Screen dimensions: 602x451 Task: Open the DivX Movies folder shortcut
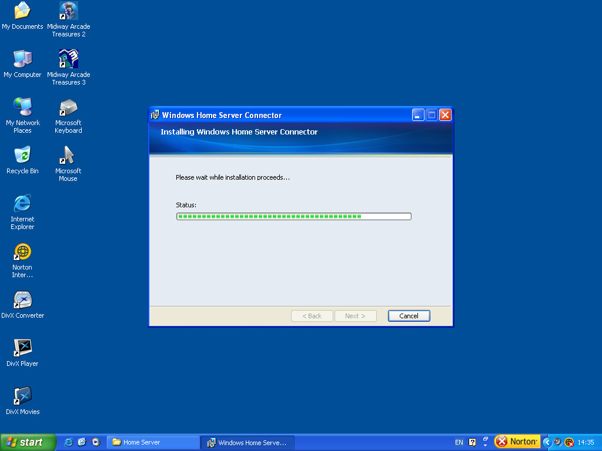coord(22,396)
